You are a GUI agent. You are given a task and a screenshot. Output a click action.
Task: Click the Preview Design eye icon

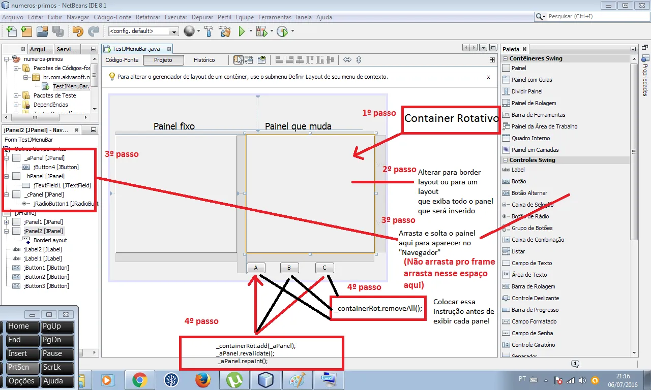click(x=262, y=60)
